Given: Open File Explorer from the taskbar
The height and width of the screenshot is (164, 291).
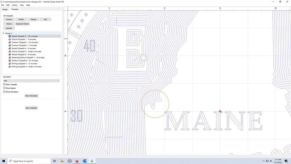Looking at the screenshot, I should [62, 161].
